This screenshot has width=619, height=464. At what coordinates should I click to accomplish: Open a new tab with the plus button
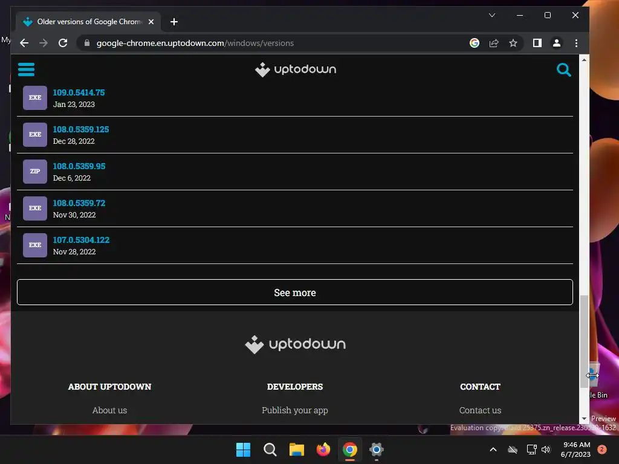173,22
